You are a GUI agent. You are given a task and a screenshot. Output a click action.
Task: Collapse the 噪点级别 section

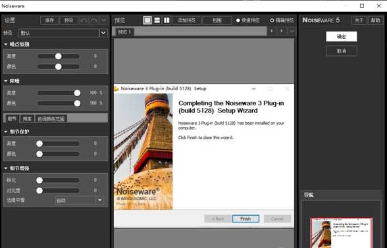pyautogui.click(x=6, y=45)
